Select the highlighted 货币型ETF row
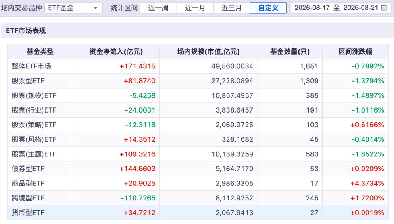This screenshot has width=394, height=224. click(x=198, y=212)
